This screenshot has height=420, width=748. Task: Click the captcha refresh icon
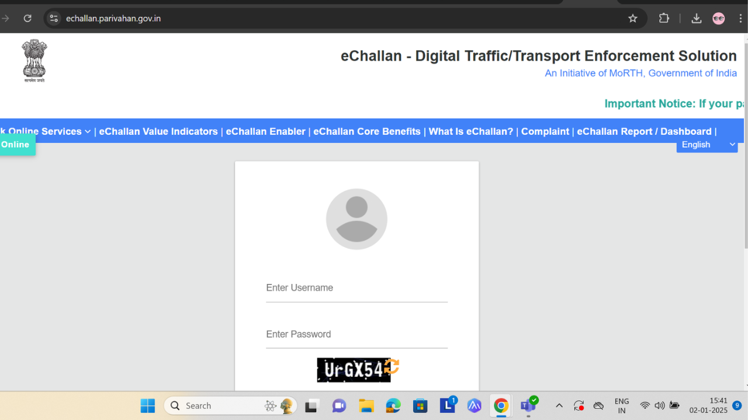pos(392,367)
